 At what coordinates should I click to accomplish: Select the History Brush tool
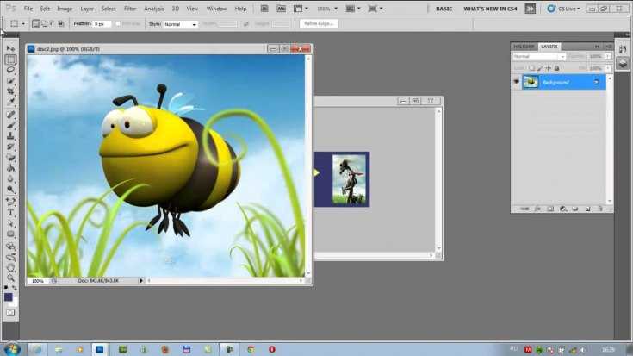[10, 147]
